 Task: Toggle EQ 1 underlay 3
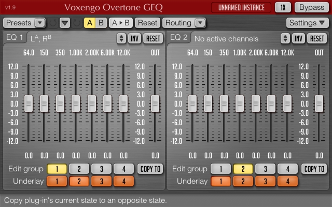pyautogui.click(x=102, y=181)
